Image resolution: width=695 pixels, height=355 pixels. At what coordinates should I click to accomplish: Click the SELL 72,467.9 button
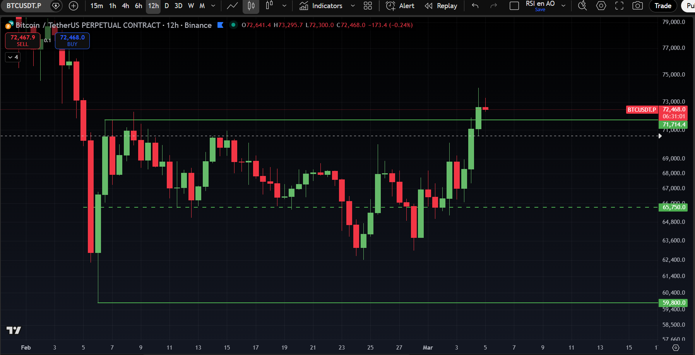22,41
